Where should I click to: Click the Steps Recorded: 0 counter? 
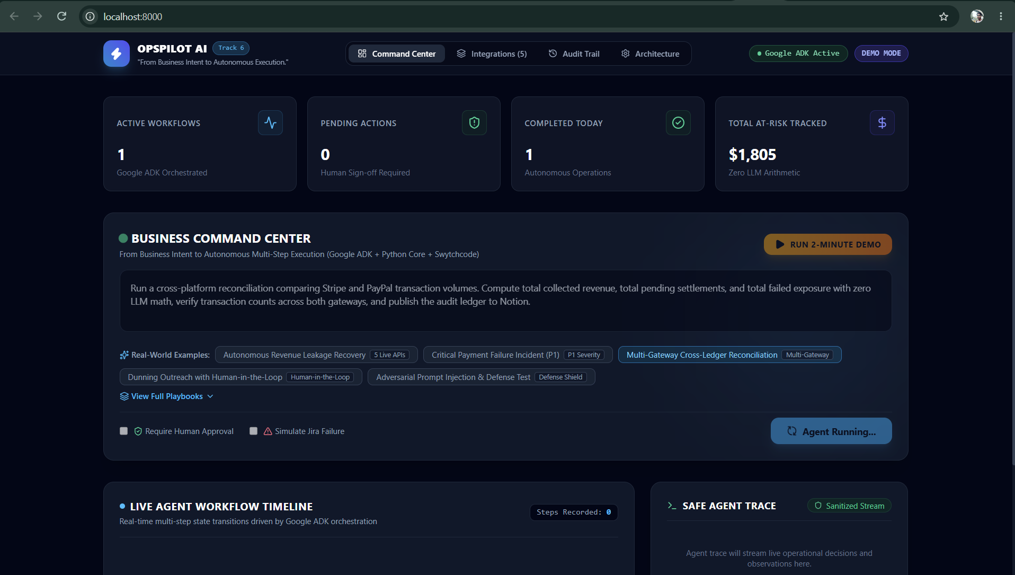574,512
